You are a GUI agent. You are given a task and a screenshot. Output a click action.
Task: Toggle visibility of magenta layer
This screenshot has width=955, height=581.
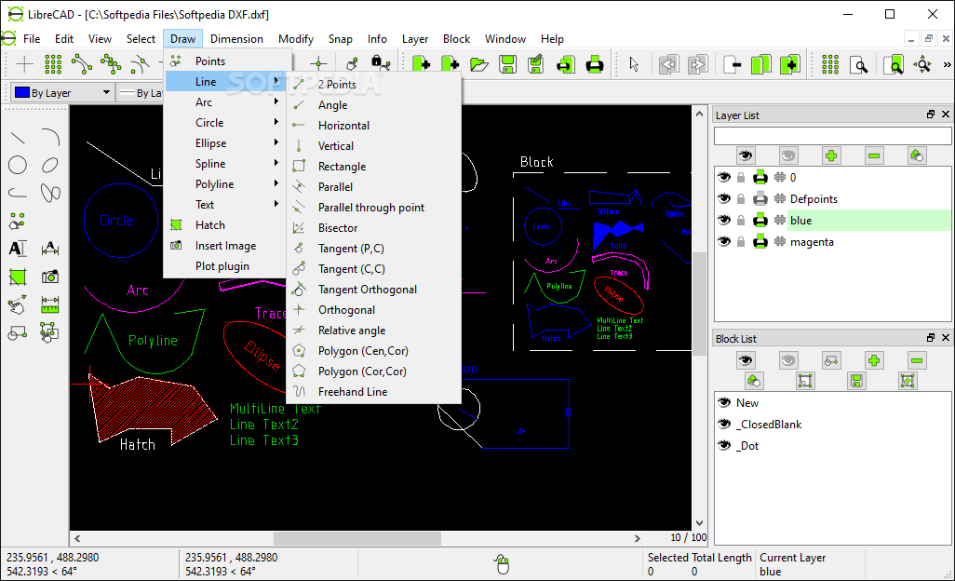[x=723, y=242]
